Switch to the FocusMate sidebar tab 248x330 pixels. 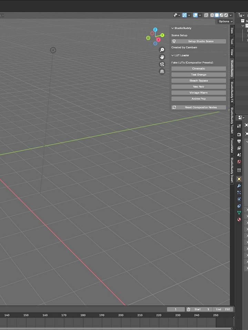(232, 145)
